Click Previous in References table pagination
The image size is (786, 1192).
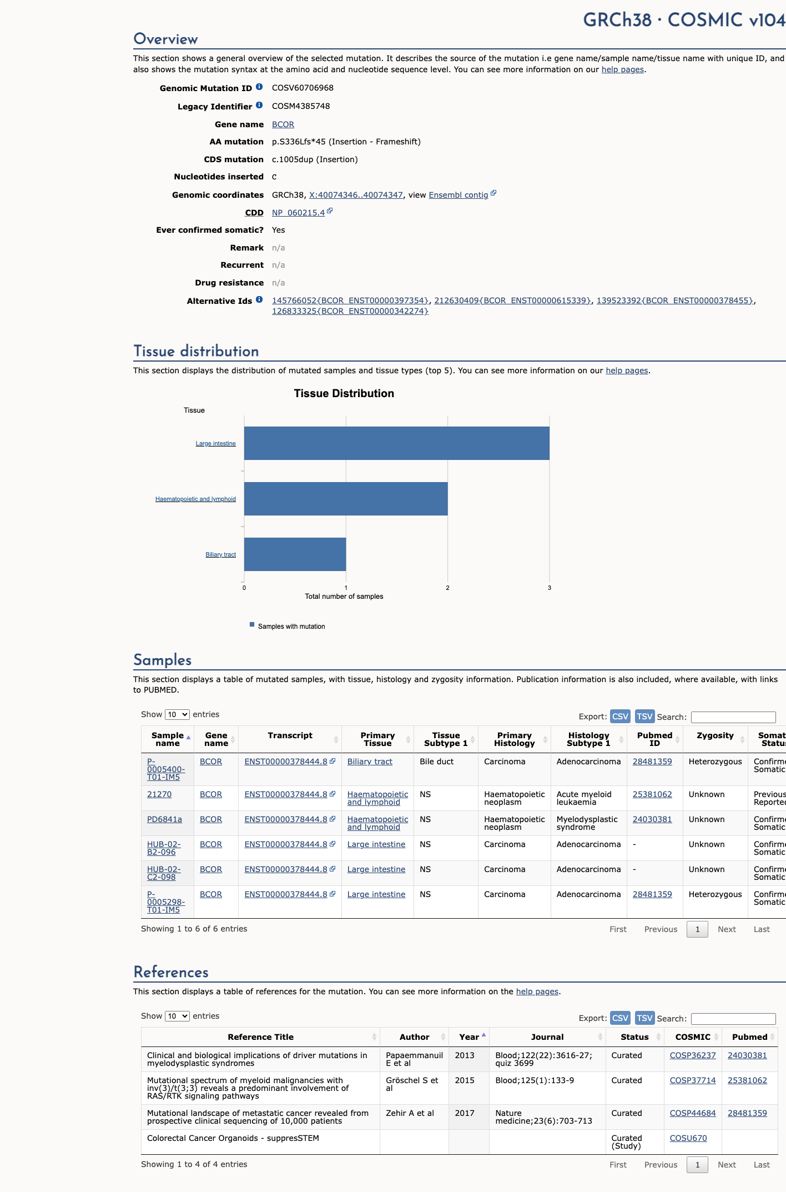661,1165
